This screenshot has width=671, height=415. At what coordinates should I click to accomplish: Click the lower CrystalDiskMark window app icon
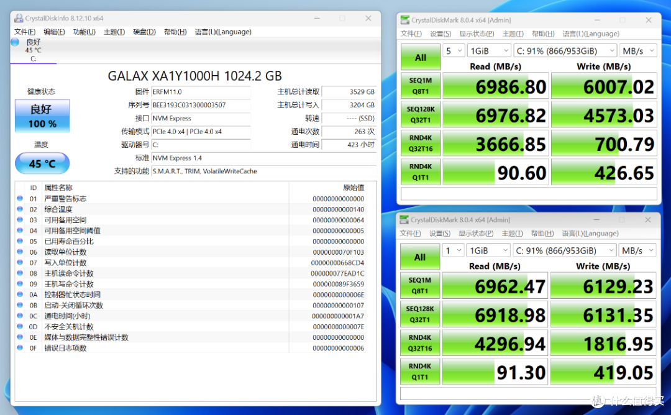(404, 220)
